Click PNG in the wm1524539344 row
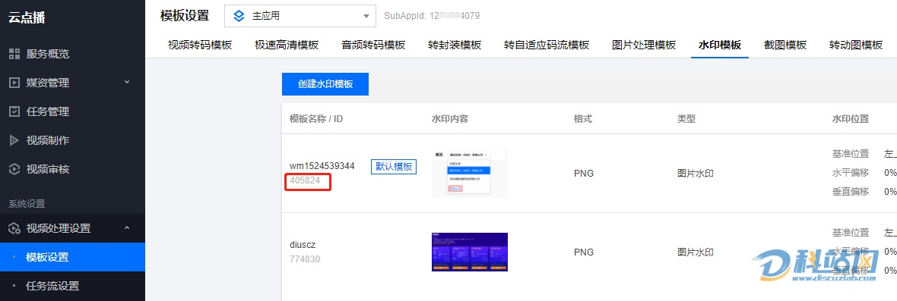The height and width of the screenshot is (301, 897). point(584,174)
